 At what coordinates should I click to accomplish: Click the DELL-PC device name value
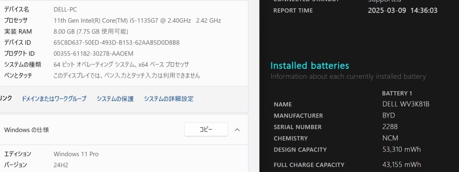(65, 9)
